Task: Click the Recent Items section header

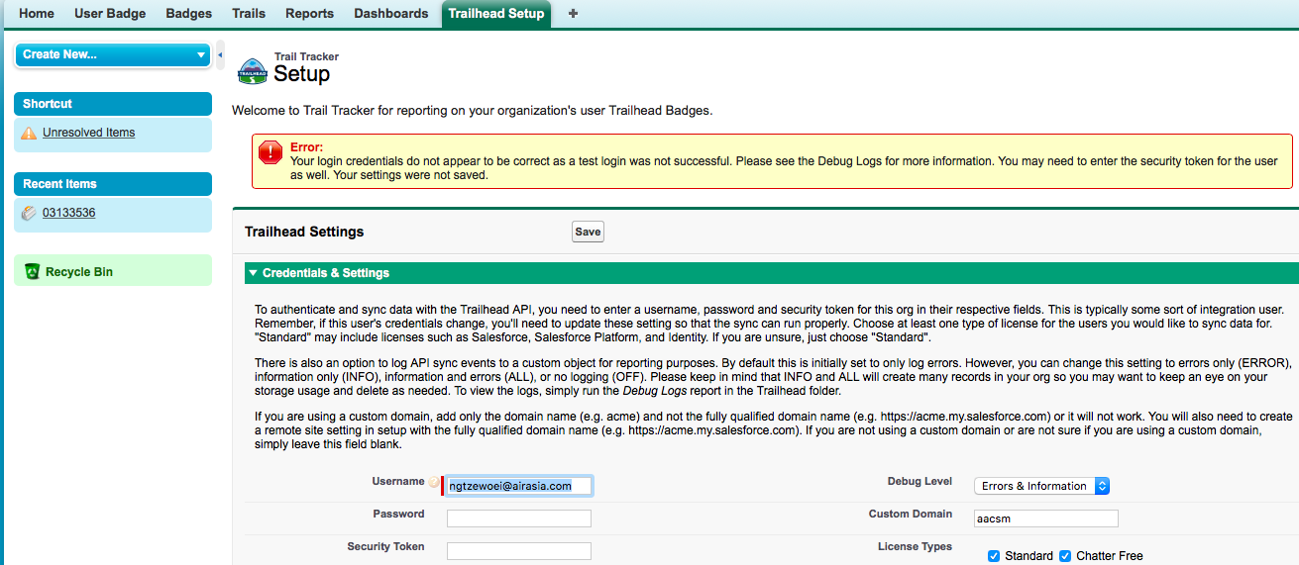Action: point(113,184)
